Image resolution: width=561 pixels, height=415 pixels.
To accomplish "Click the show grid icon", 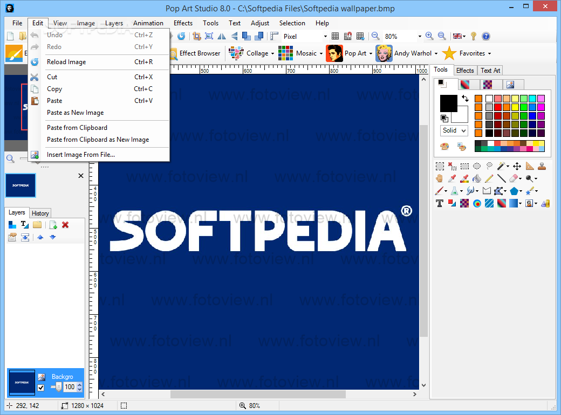I will coord(335,36).
